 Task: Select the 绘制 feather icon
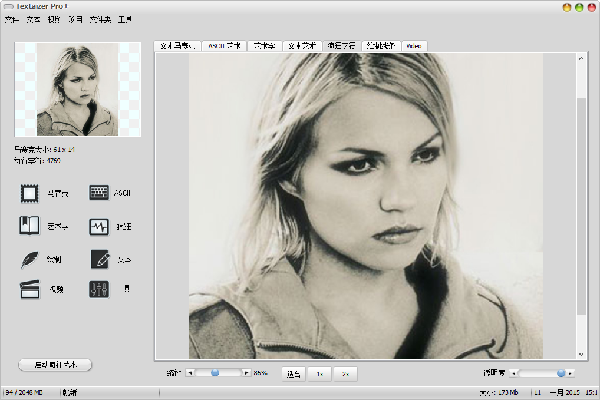[x=29, y=259]
